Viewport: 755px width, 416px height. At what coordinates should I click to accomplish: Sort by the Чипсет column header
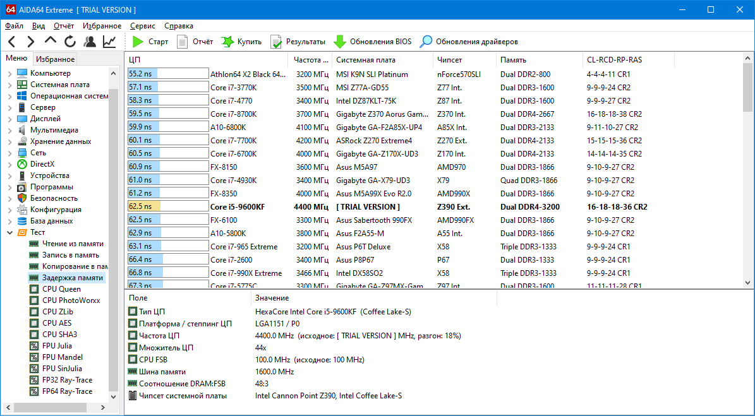point(464,60)
